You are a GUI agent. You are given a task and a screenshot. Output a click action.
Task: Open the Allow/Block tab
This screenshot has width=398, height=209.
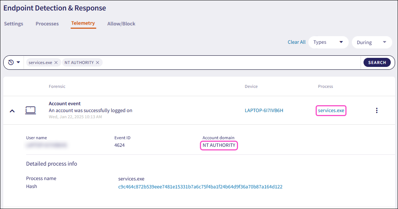(121, 24)
